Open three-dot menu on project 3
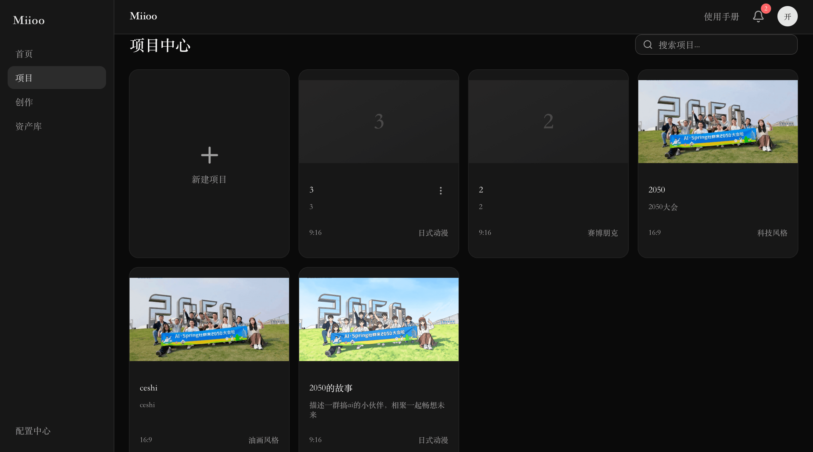Screen dimensions: 813x452 tap(440, 191)
